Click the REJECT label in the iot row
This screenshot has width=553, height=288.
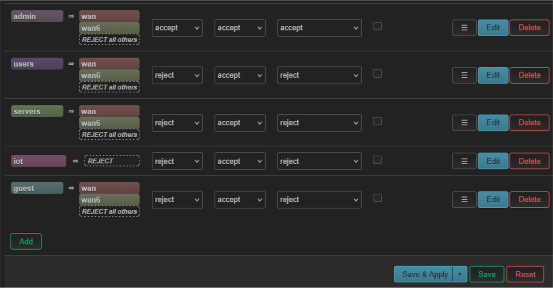[112, 161]
